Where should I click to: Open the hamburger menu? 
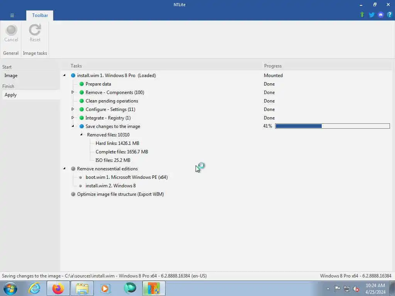coord(12,15)
